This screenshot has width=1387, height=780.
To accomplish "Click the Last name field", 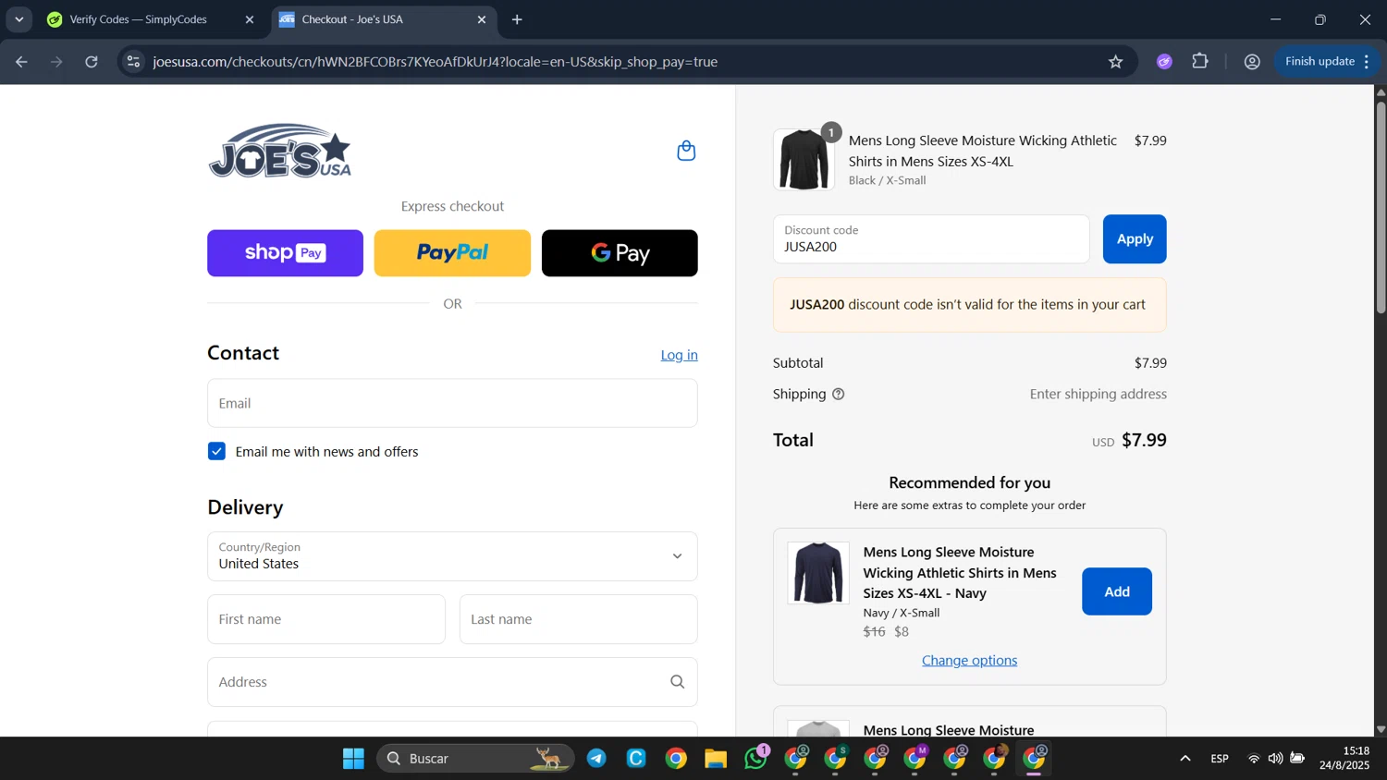I will coord(578,619).
